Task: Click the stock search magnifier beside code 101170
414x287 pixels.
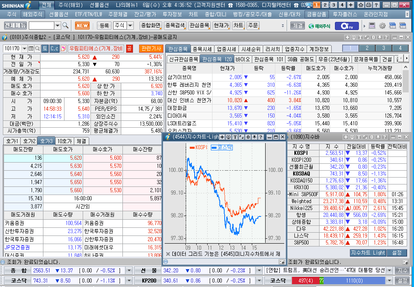Action: click(x=37, y=48)
